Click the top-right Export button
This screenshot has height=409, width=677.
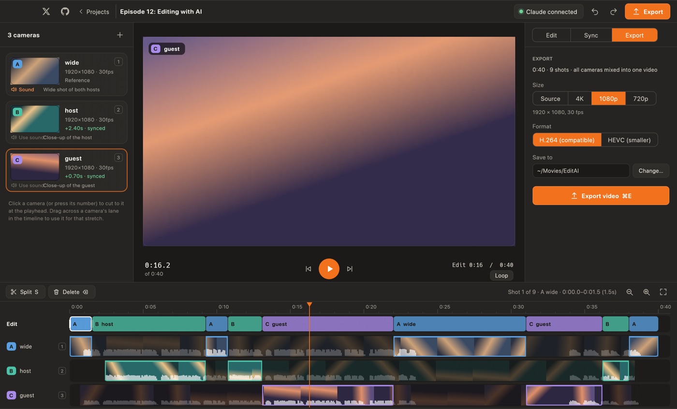pyautogui.click(x=647, y=12)
